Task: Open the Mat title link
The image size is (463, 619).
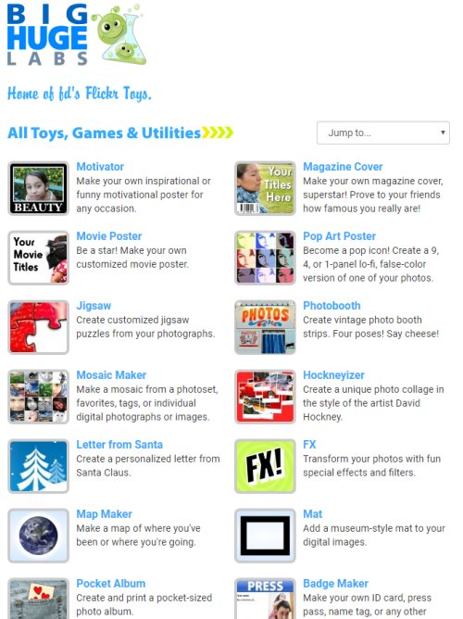Action: (x=313, y=514)
